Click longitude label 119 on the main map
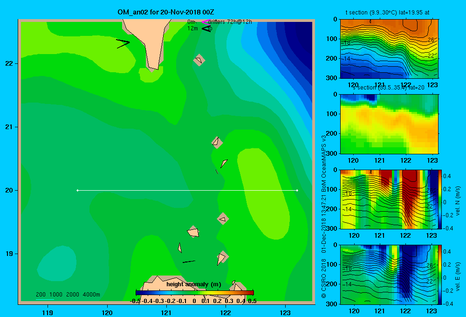Viewport: 466px width, 317px height. 48,312
